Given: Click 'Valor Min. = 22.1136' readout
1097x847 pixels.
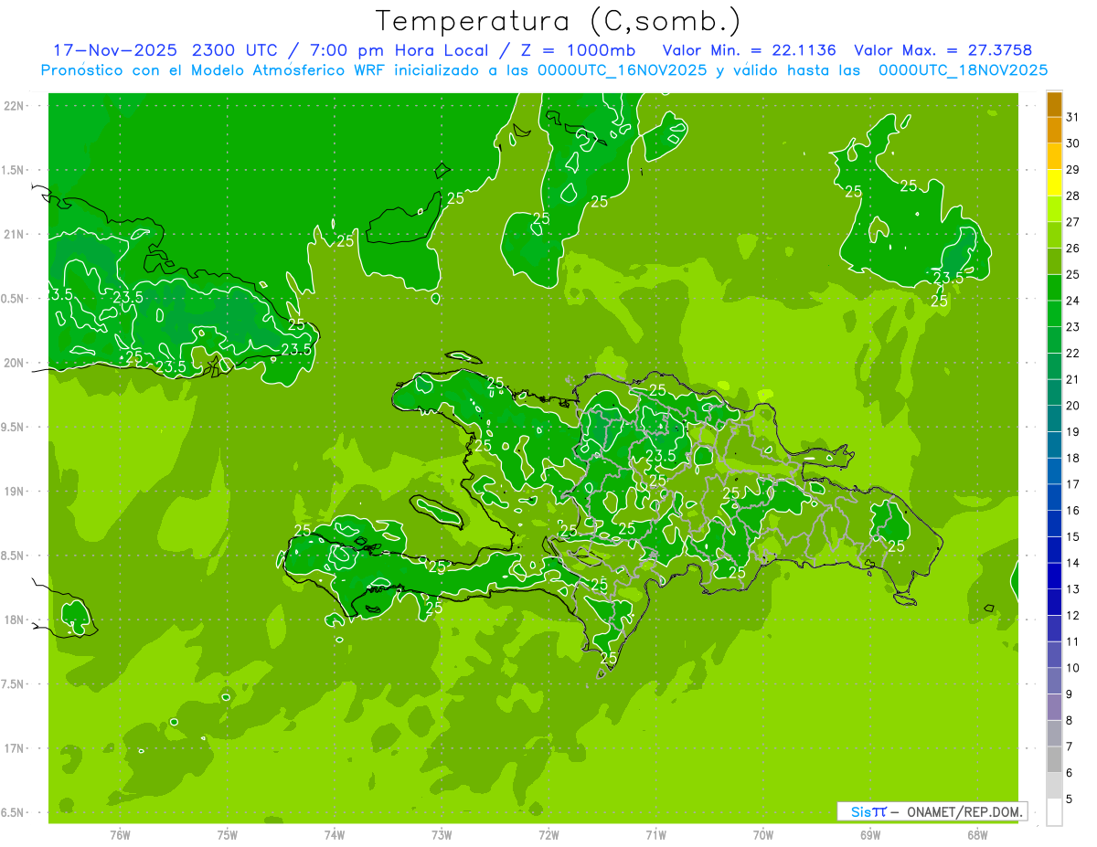Looking at the screenshot, I should click(749, 50).
